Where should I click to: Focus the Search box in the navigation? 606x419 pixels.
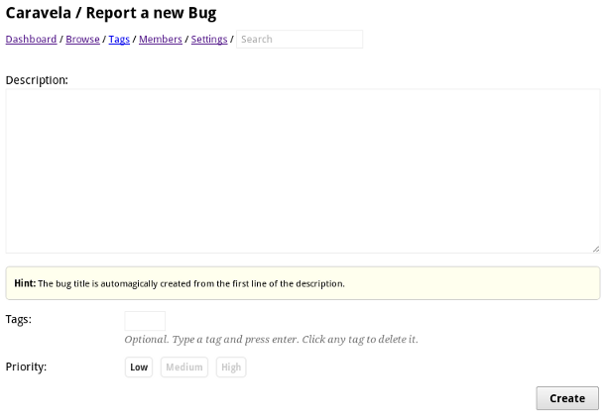point(299,40)
